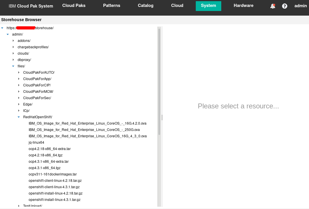Open the Patterns menu
The height and width of the screenshot is (209, 309).
pyautogui.click(x=112, y=5)
